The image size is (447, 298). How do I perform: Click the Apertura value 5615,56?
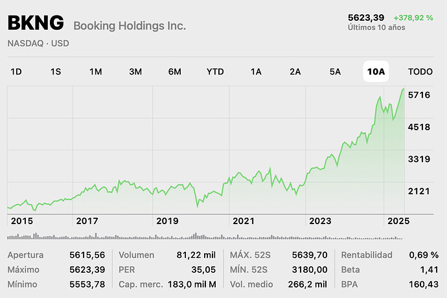[x=87, y=255]
